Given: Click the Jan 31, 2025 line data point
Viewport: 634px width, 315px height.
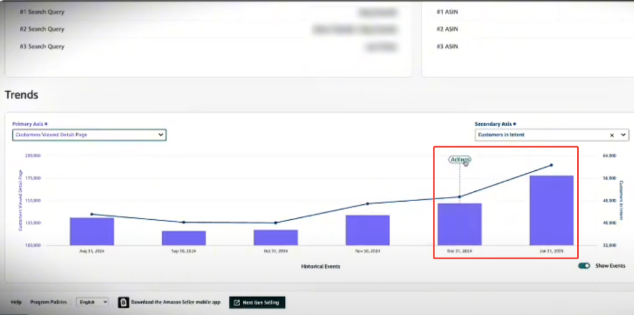Looking at the screenshot, I should [x=551, y=165].
